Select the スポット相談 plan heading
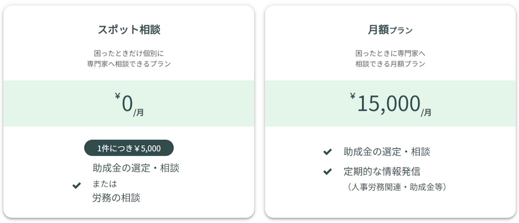The image size is (519, 223). pos(129,30)
